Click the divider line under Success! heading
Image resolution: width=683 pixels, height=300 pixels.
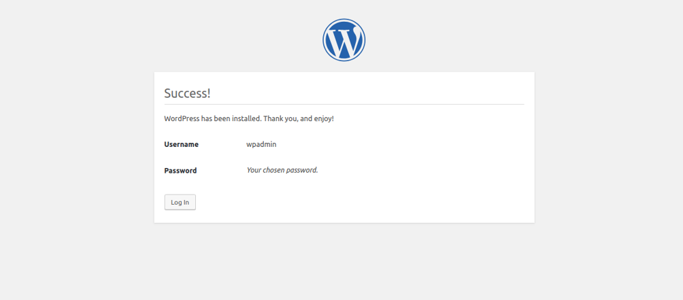pyautogui.click(x=344, y=105)
